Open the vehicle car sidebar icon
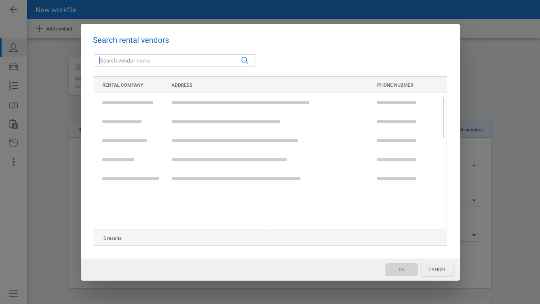 [13, 66]
